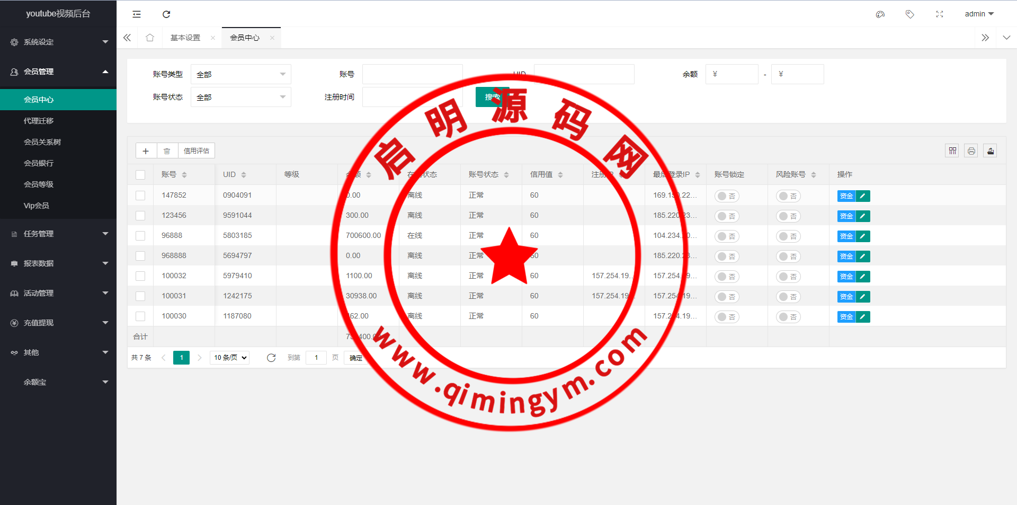Open the 账号类型 dropdown

click(x=240, y=75)
